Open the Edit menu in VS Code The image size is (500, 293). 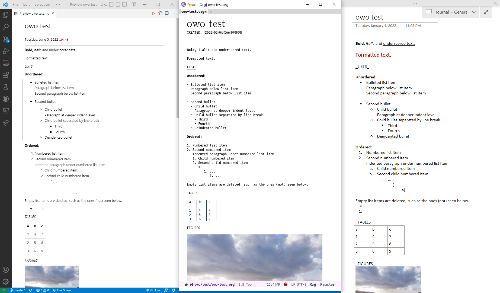tap(26, 4)
